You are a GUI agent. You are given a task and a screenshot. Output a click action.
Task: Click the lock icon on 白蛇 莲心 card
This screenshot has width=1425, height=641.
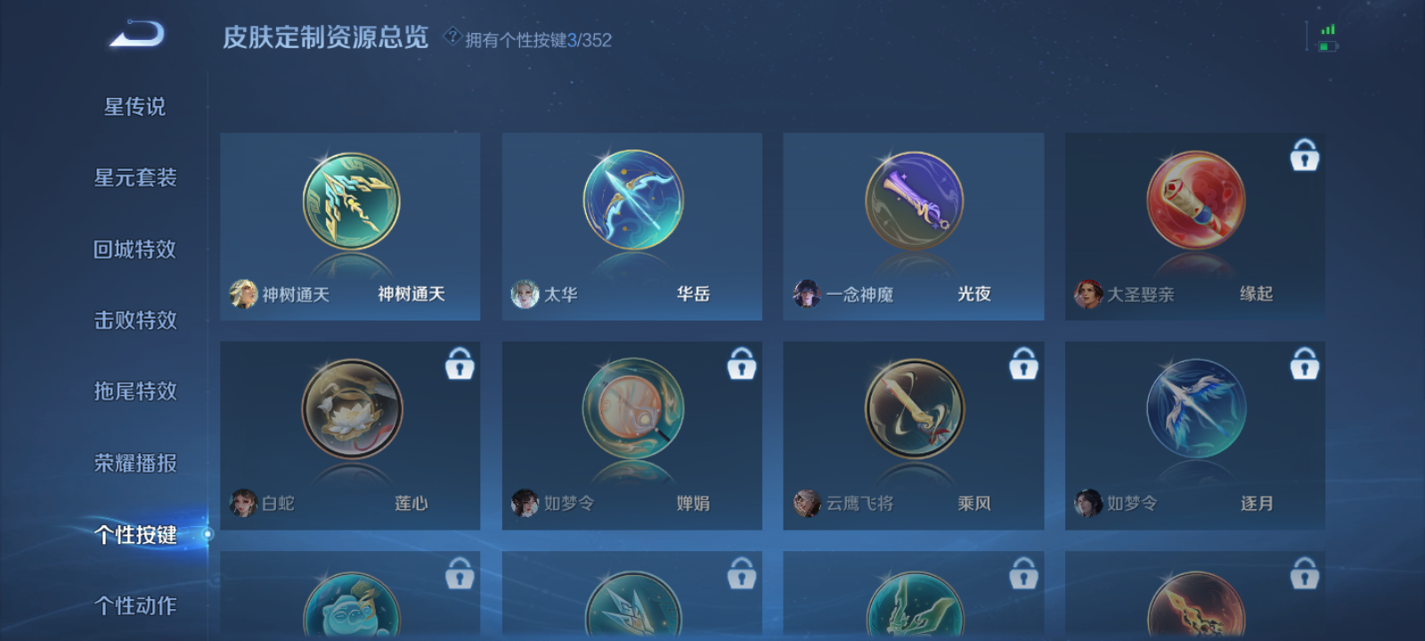click(x=460, y=363)
